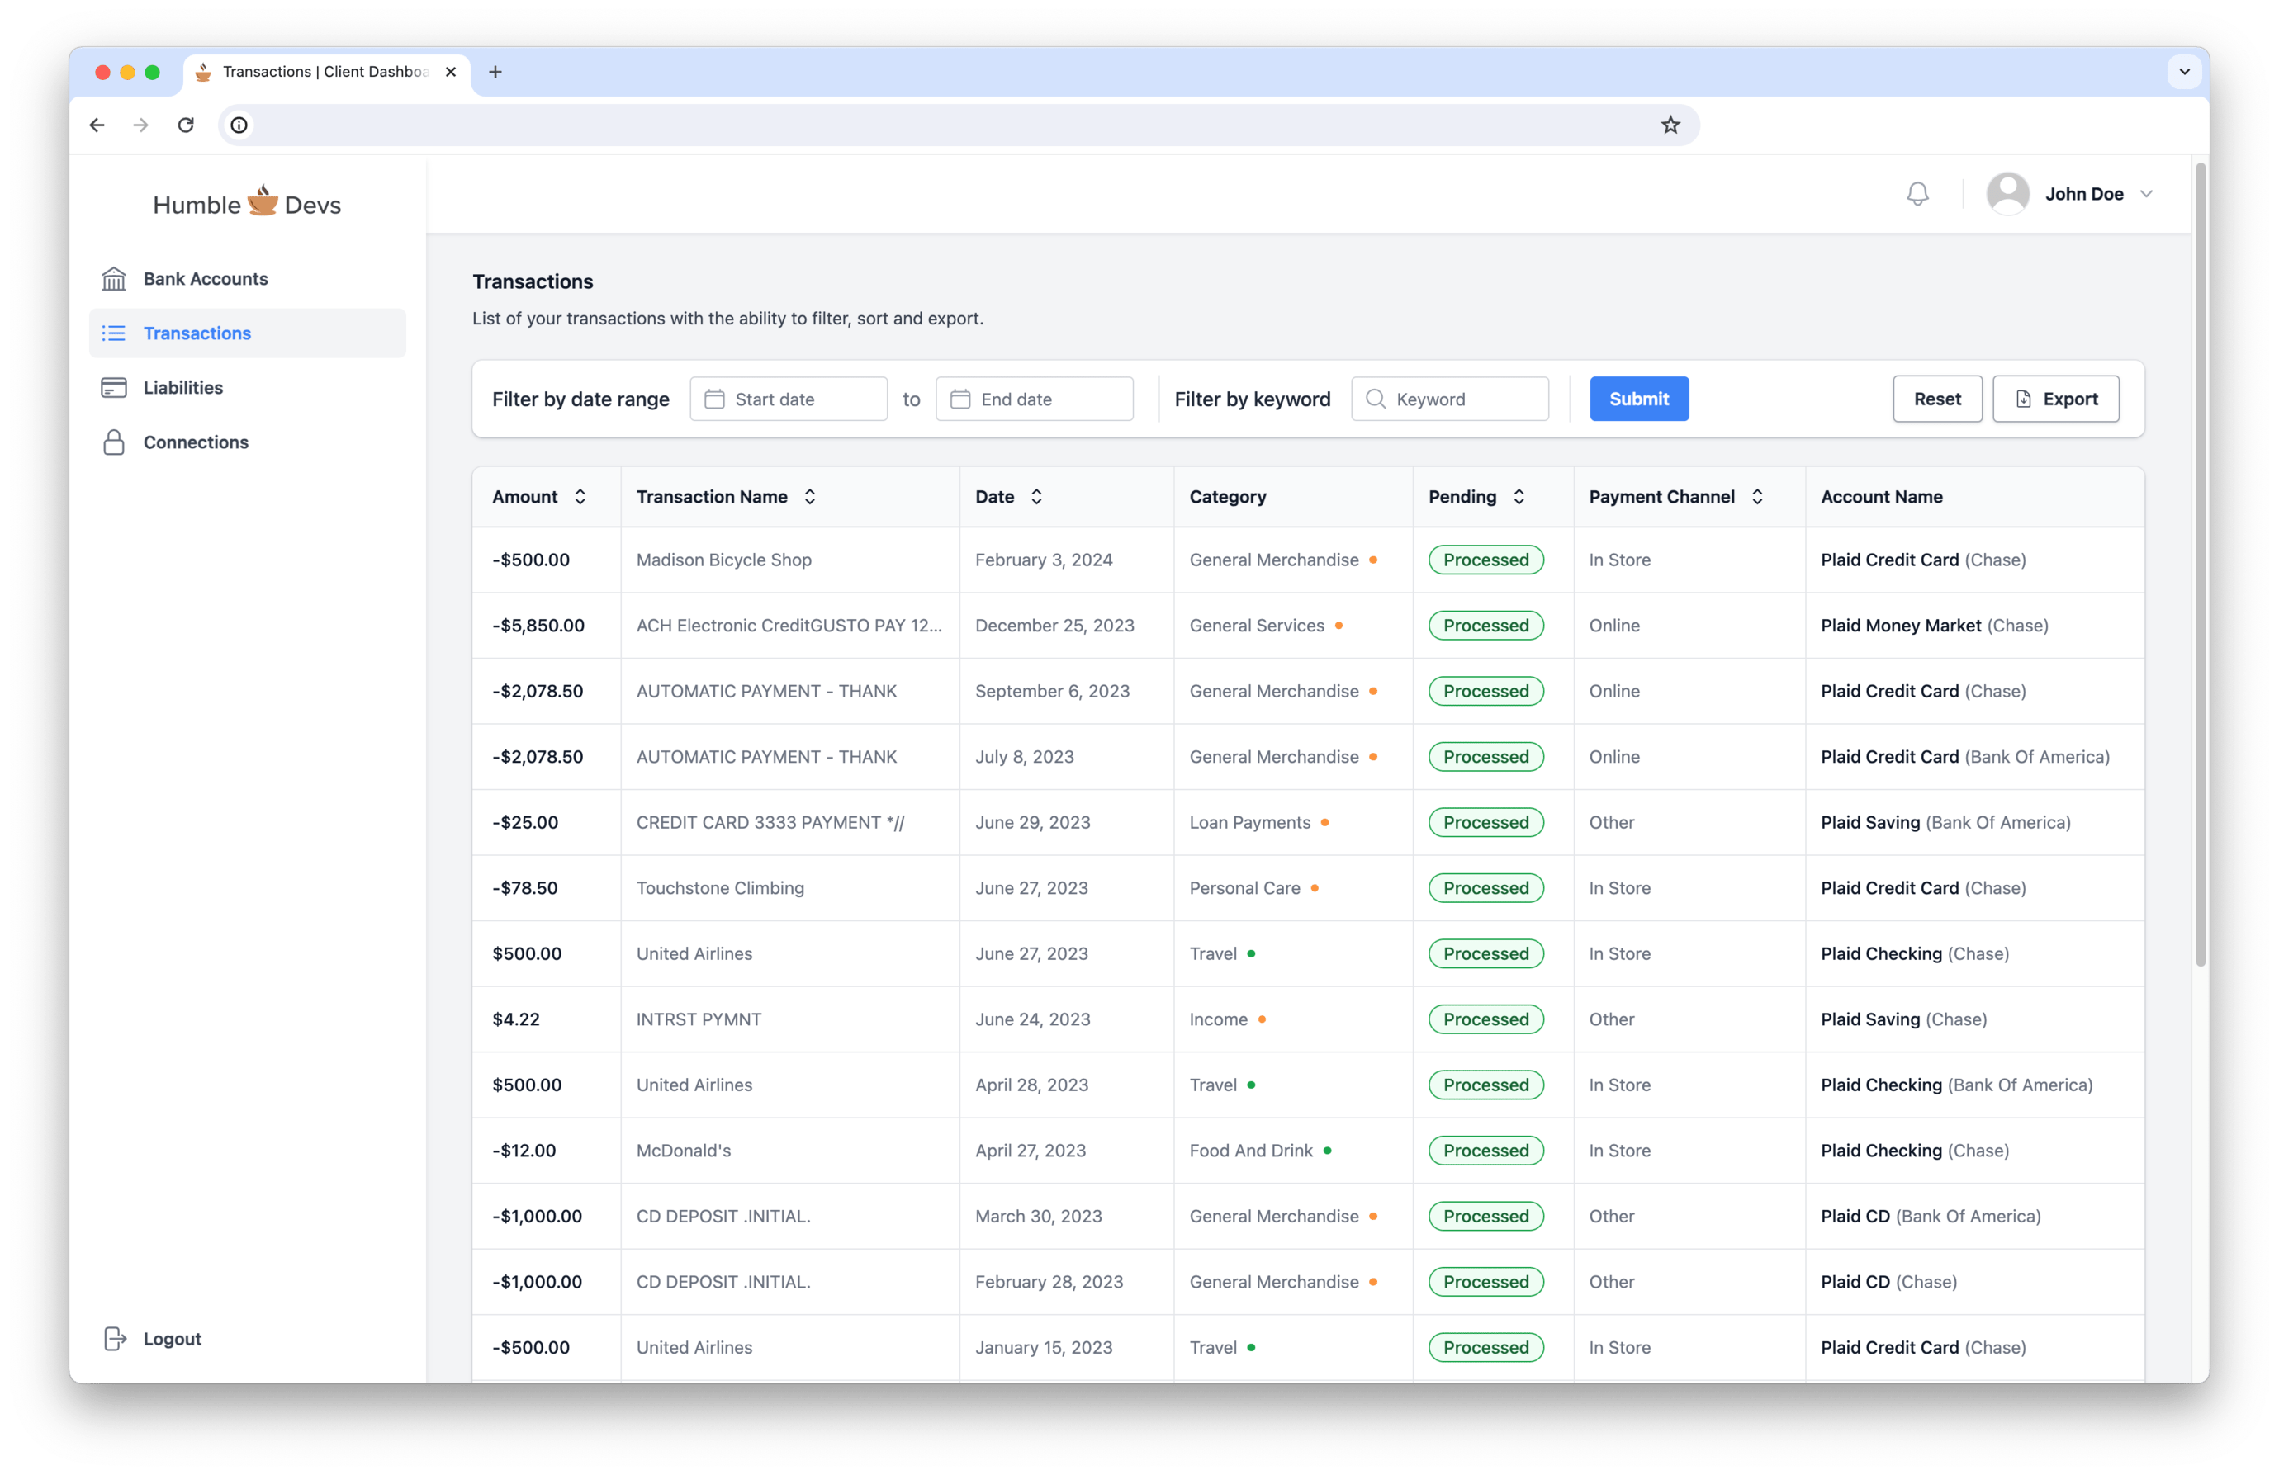
Task: Export the transactions list
Action: tap(2055, 399)
